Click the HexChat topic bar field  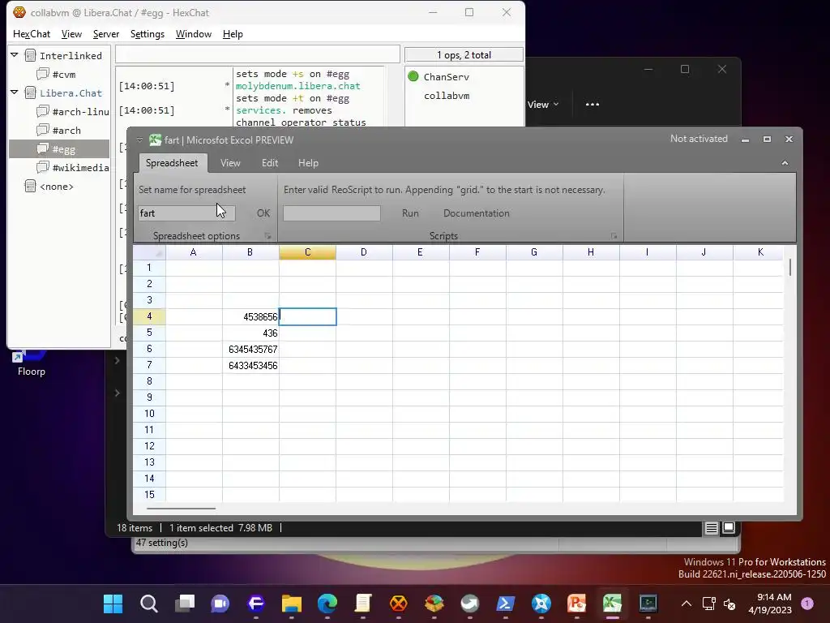(257, 54)
